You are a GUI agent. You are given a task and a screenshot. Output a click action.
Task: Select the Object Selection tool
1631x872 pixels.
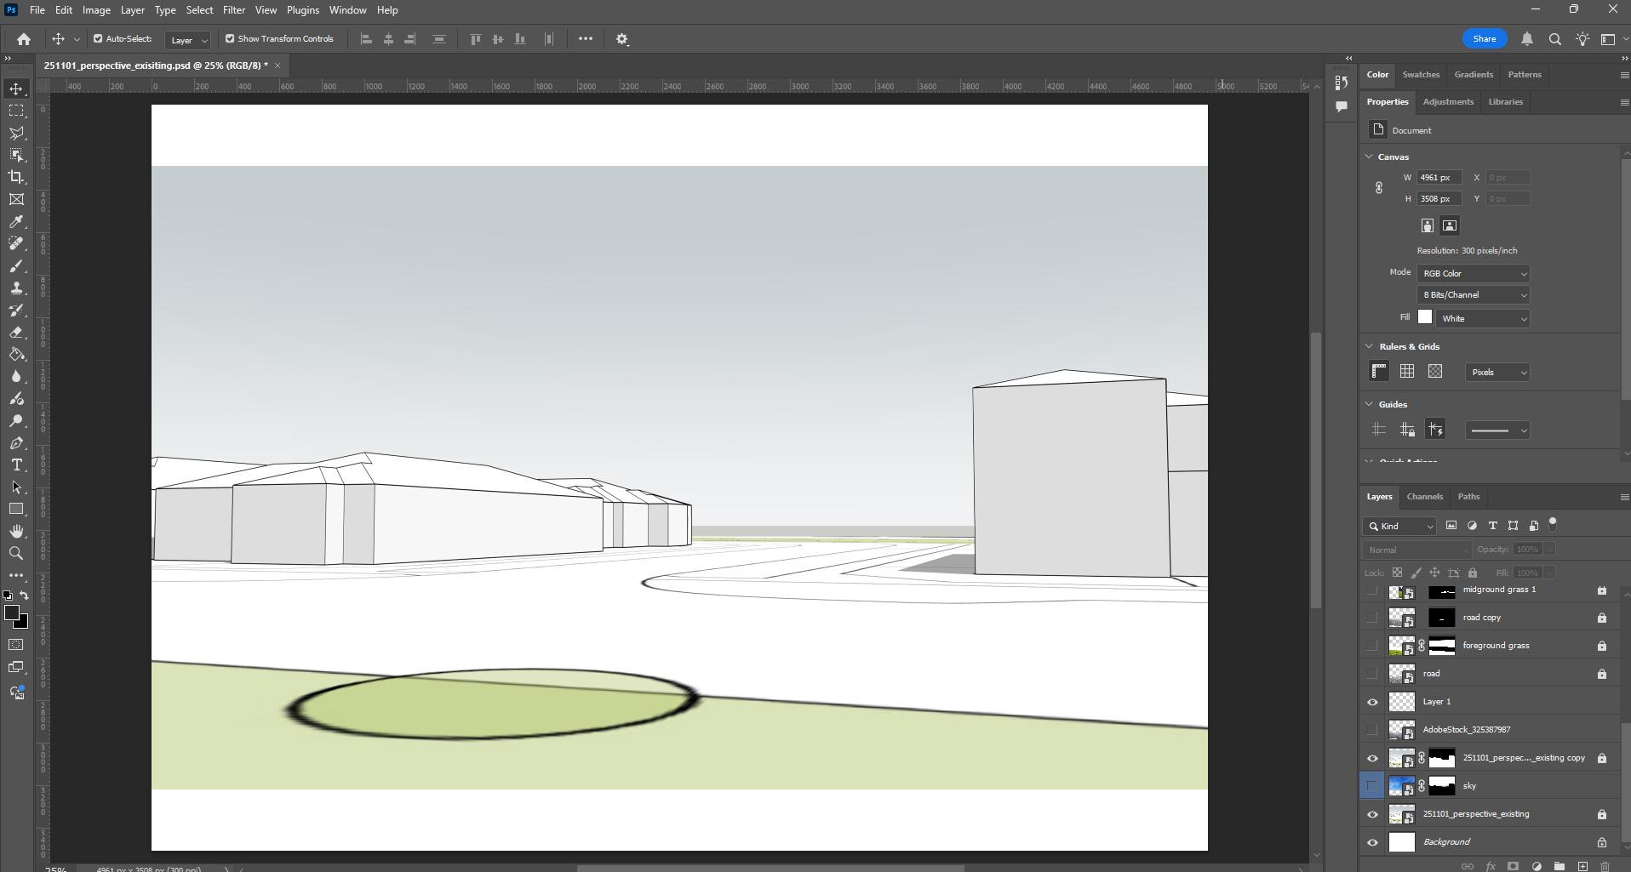coord(16,155)
